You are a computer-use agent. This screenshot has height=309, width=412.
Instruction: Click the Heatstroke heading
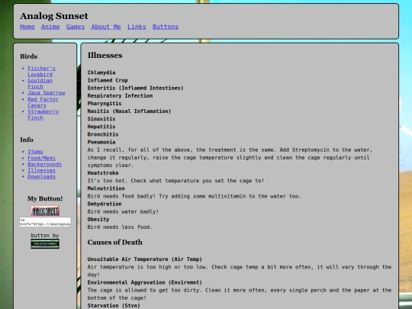103,173
